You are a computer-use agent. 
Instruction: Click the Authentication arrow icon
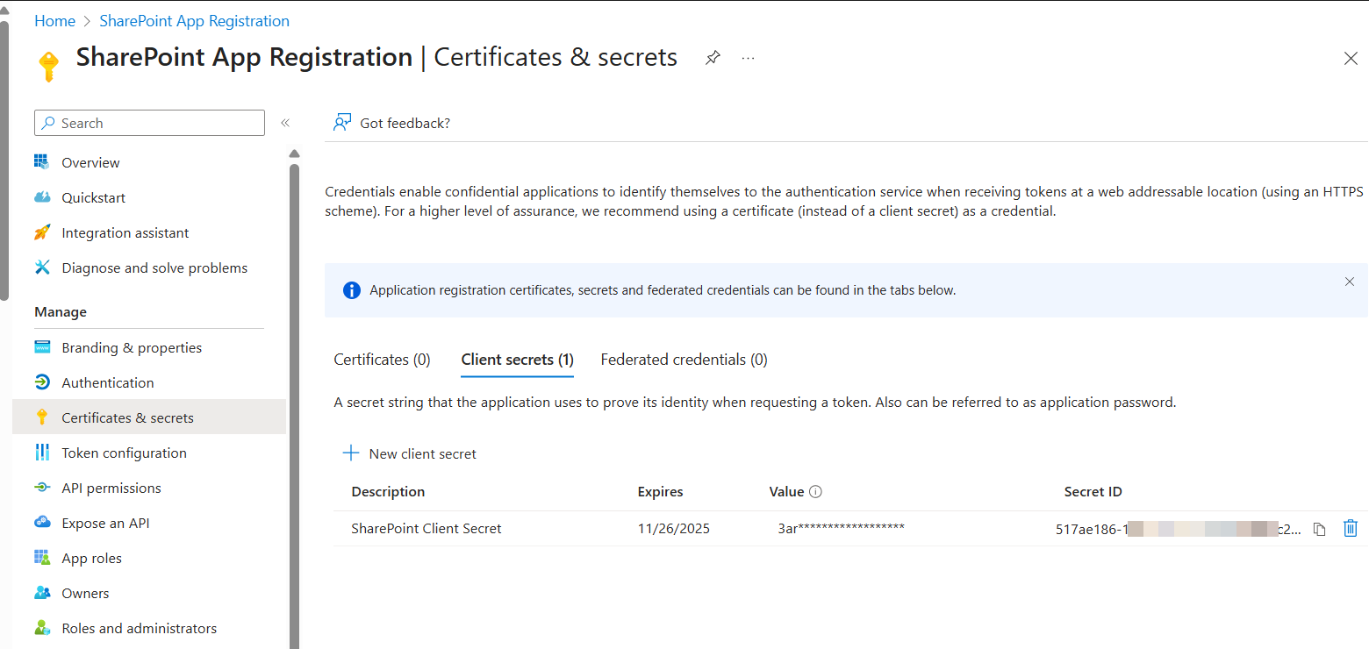tap(41, 382)
